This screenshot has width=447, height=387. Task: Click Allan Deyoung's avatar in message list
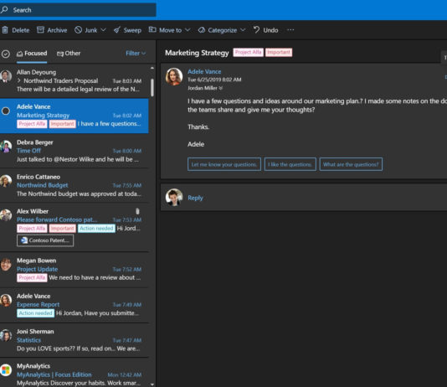click(x=6, y=76)
